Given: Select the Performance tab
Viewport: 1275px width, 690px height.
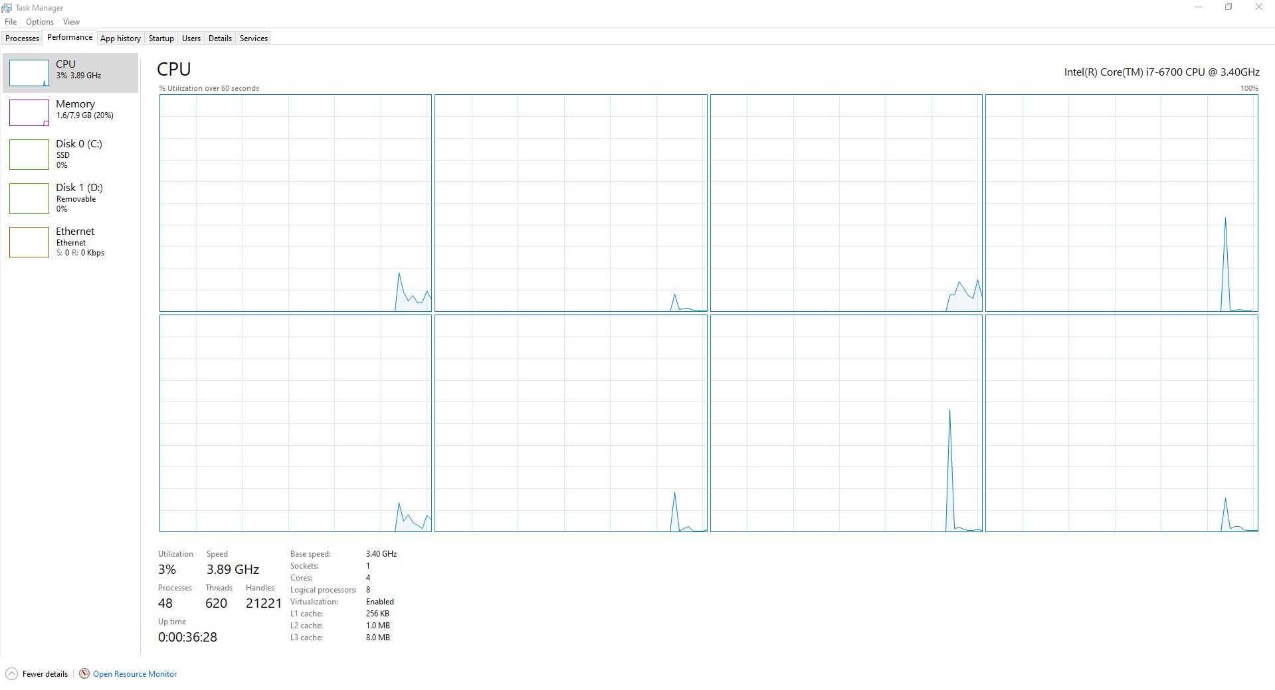Looking at the screenshot, I should pos(70,37).
